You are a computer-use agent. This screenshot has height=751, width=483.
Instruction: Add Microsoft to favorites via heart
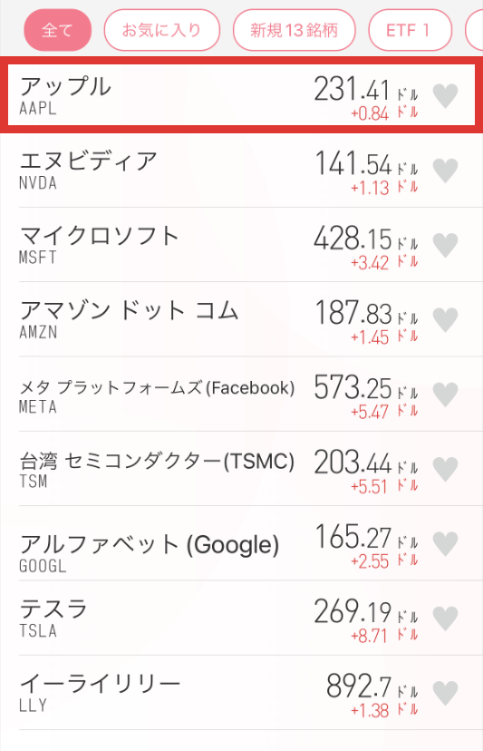pyautogui.click(x=445, y=245)
